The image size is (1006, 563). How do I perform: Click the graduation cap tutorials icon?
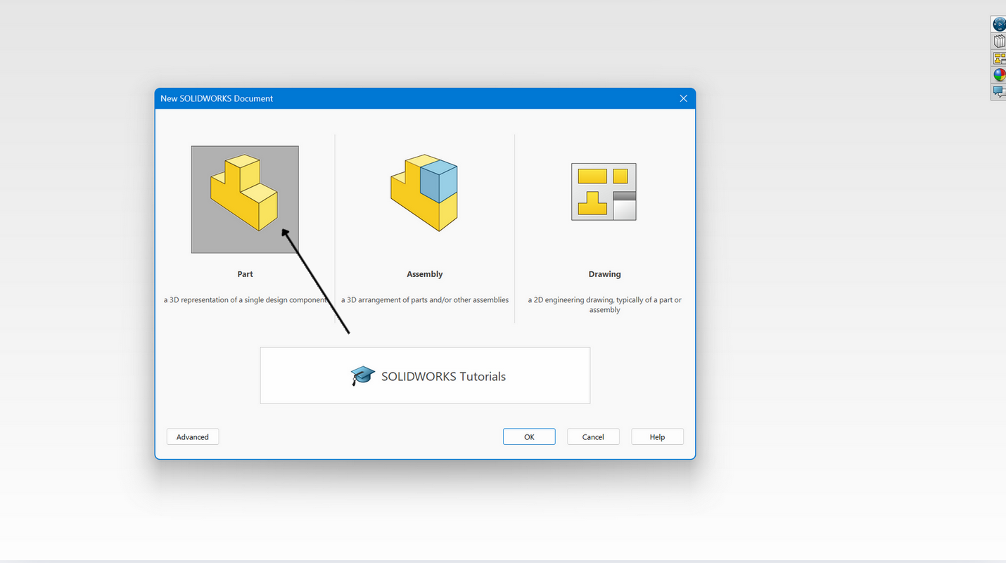pos(363,376)
